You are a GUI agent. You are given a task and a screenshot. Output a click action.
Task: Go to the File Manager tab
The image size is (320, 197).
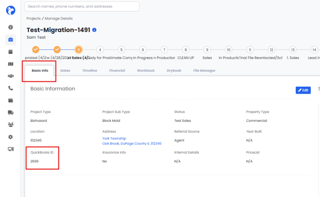(x=204, y=70)
